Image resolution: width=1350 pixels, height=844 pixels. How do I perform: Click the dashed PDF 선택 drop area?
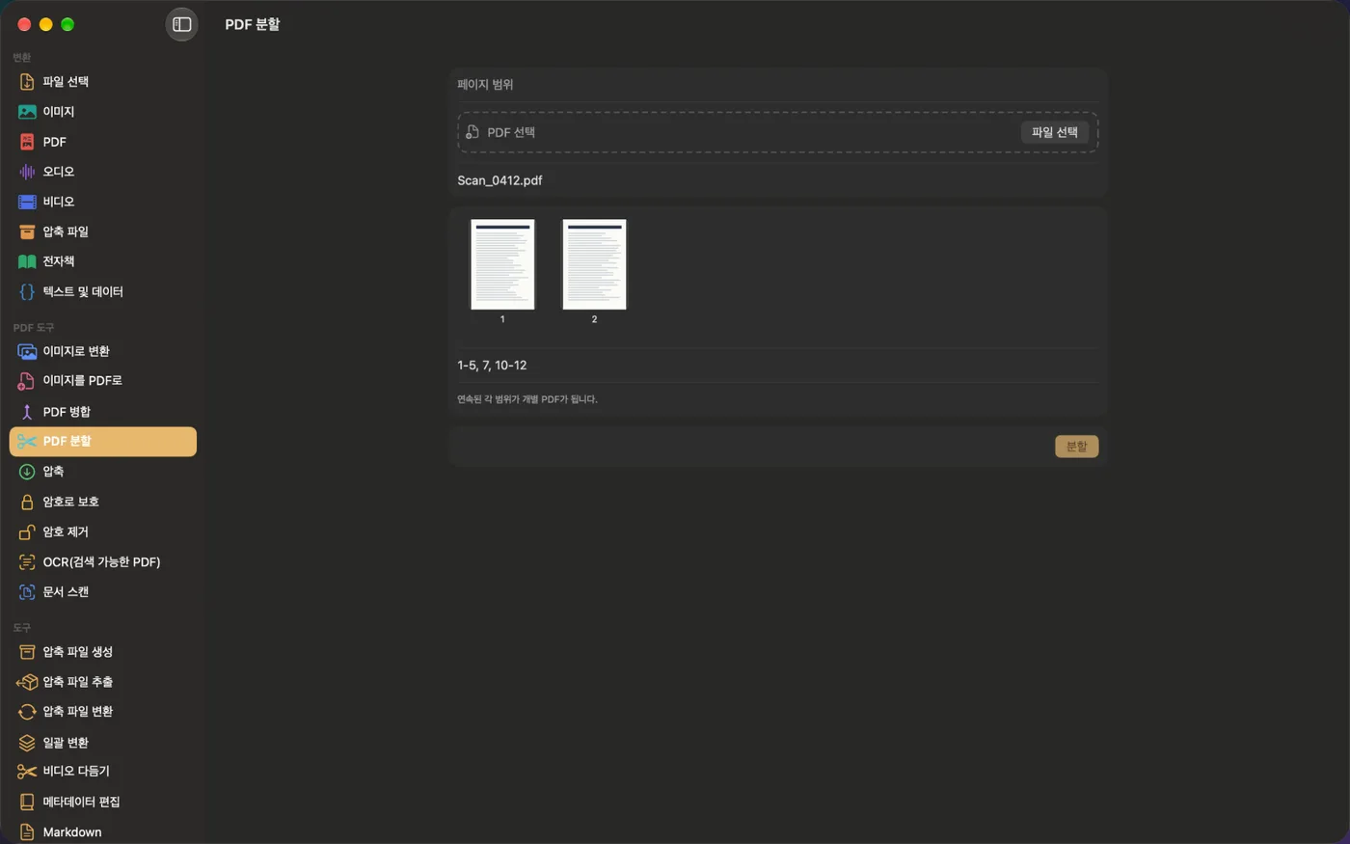(777, 132)
